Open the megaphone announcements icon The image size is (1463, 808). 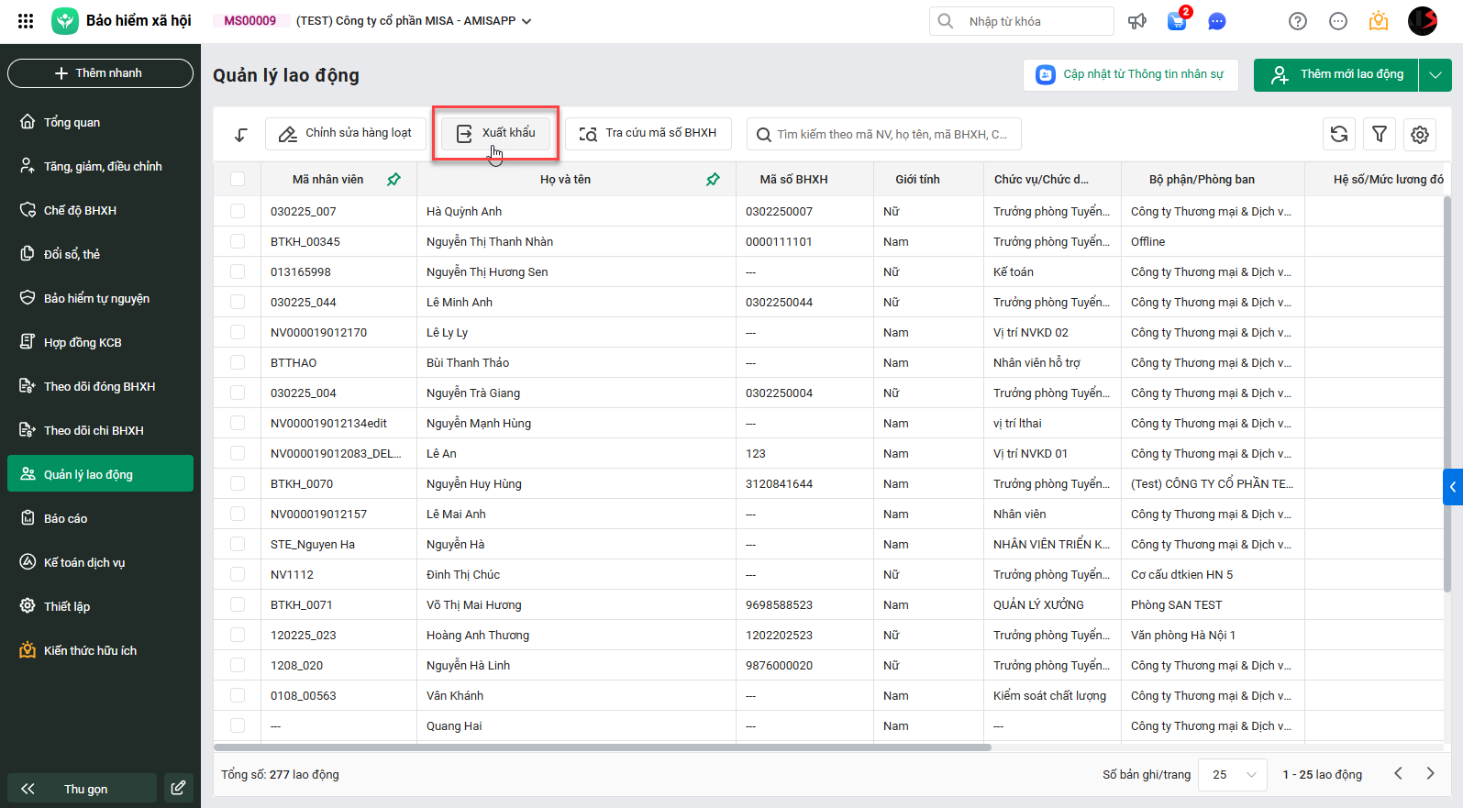click(1137, 21)
